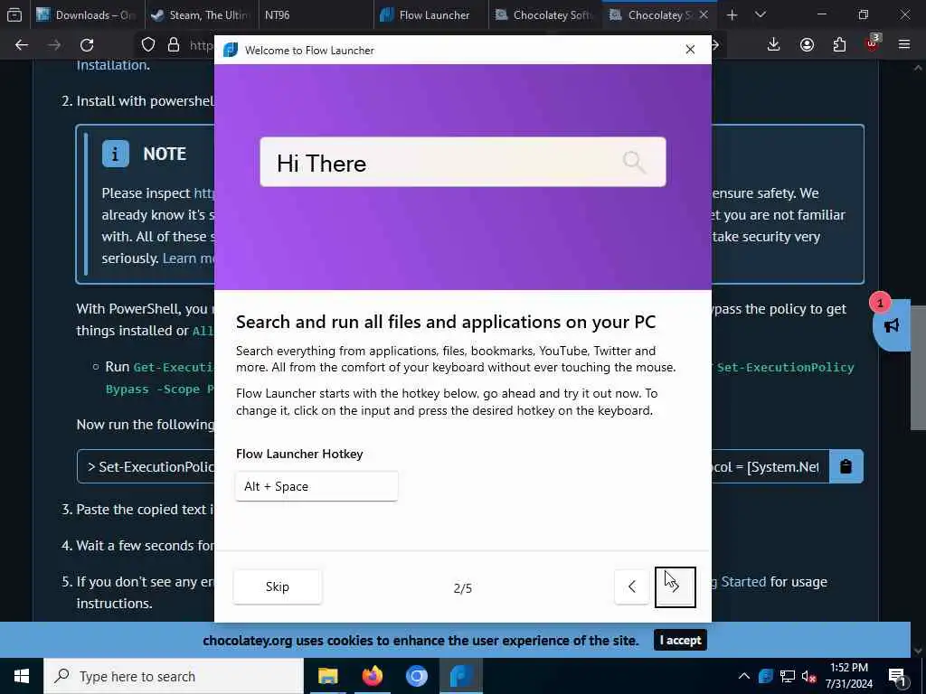Expand the list all tabs chevron
The height and width of the screenshot is (694, 926).
coord(761,14)
